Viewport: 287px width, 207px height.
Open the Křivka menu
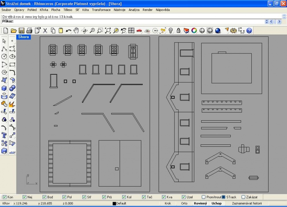click(x=44, y=10)
